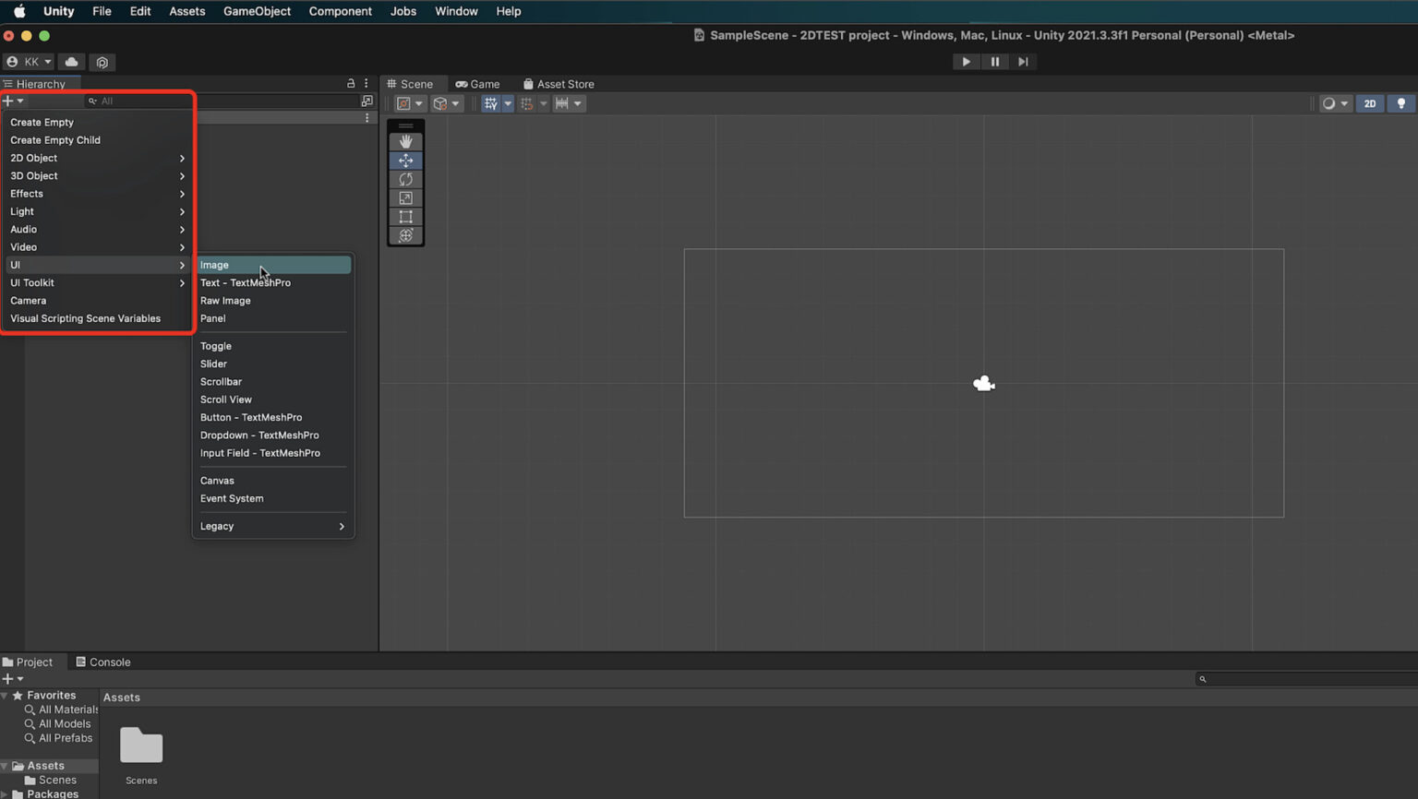
Task: Pick the combined Transform tool
Action: [x=405, y=235]
